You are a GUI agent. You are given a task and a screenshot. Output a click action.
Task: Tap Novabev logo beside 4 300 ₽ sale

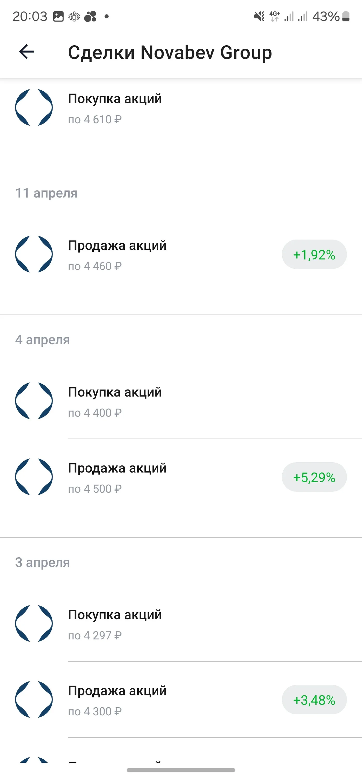coord(34,699)
